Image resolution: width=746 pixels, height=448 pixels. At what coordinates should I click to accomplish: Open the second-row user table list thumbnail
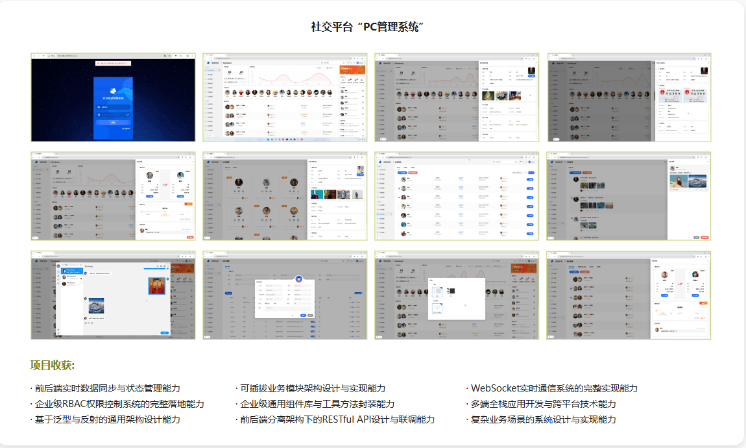click(x=457, y=196)
